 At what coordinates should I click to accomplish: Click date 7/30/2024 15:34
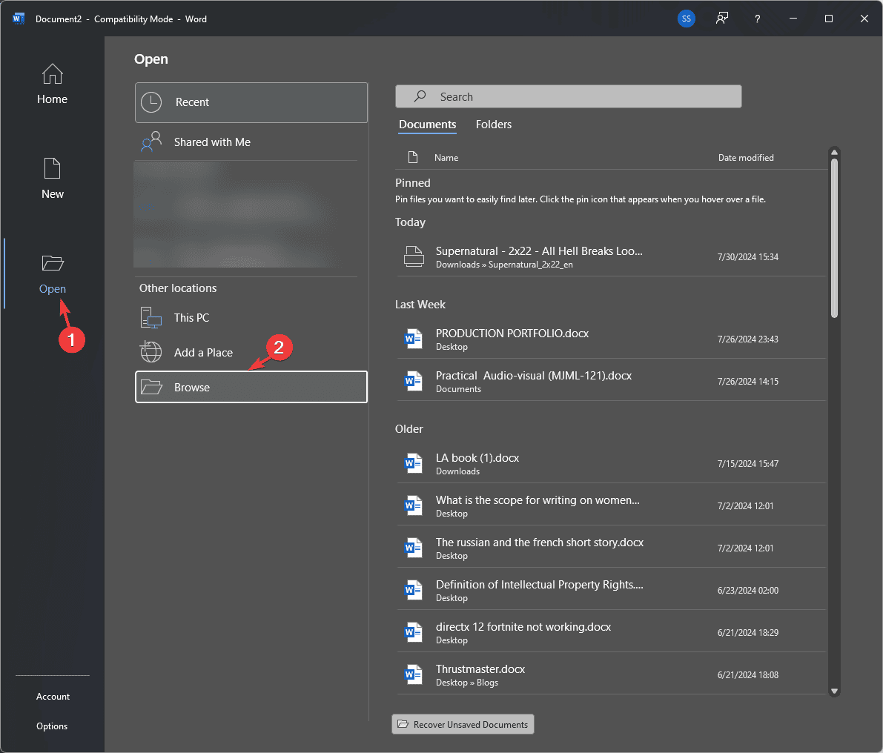[748, 256]
